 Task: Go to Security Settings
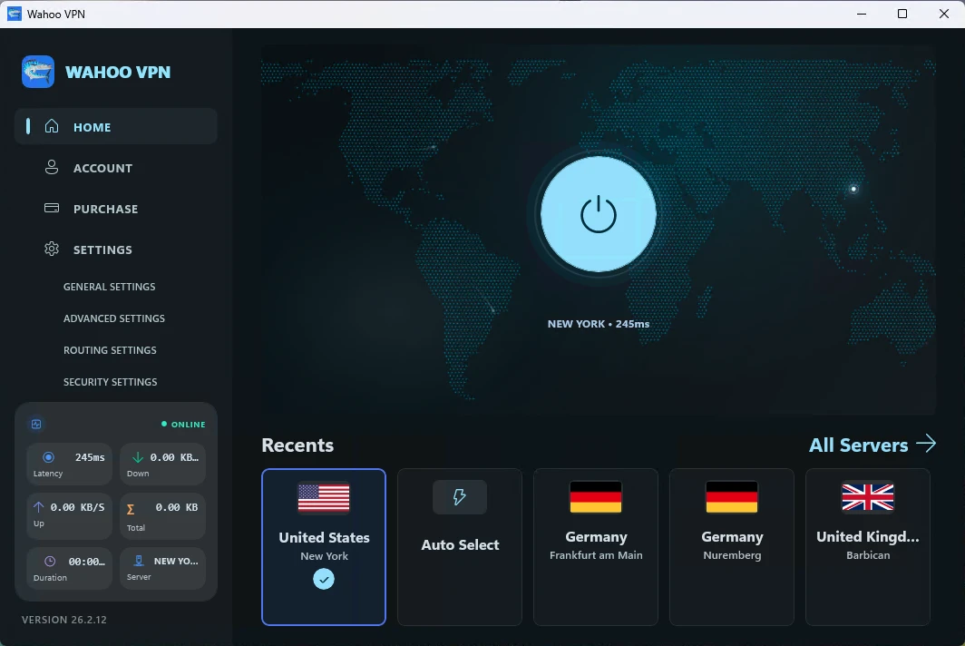coord(110,382)
